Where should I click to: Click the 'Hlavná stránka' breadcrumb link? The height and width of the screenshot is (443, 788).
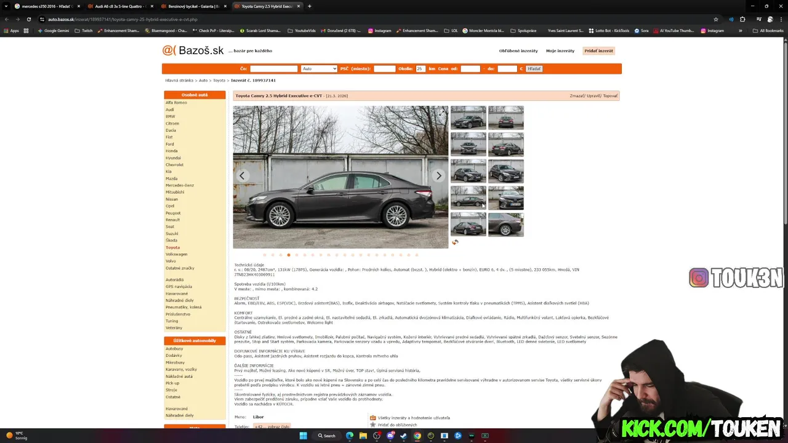point(179,81)
